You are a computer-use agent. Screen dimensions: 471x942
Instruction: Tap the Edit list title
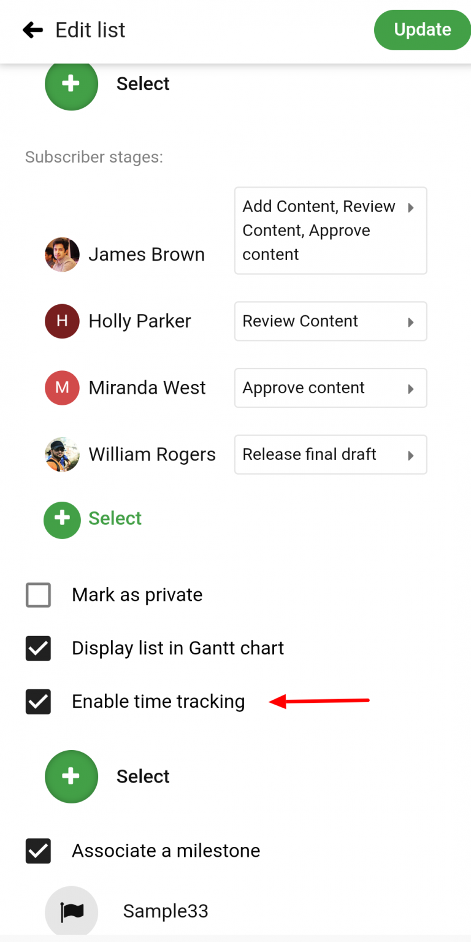pos(90,29)
